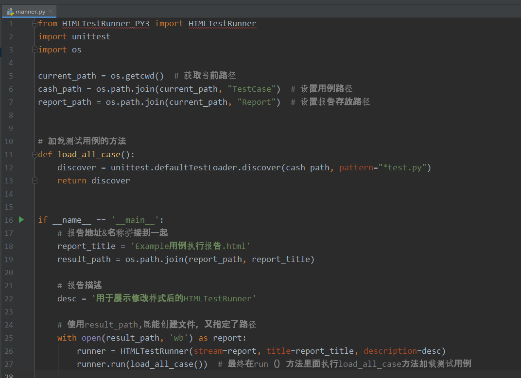The image size is (521, 378).
Task: Click on defaultTestLoader.discover call
Action: (217, 167)
